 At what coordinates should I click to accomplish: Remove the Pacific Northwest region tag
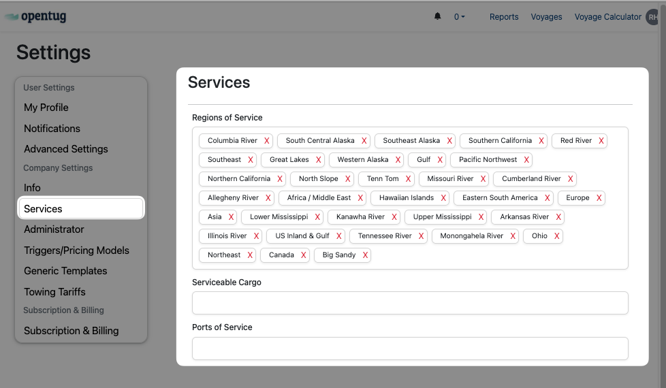pos(526,160)
